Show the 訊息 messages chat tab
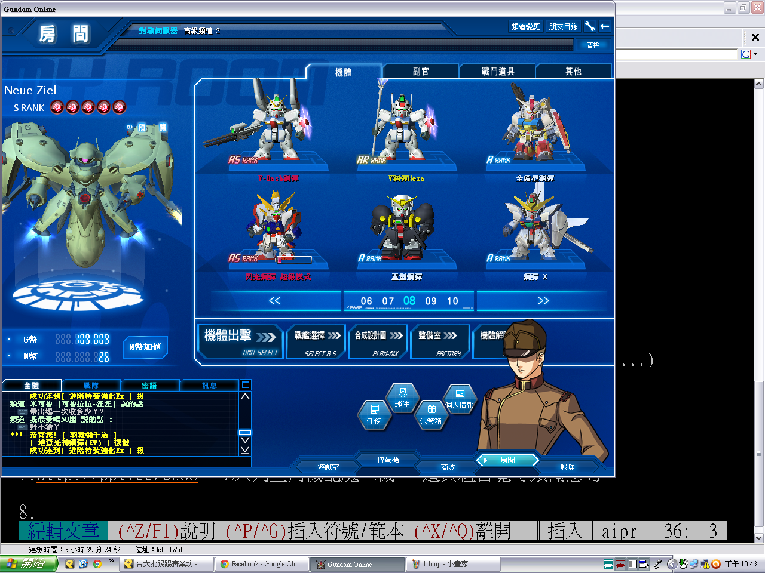The width and height of the screenshot is (765, 573). click(x=209, y=386)
